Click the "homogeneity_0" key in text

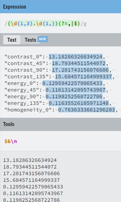(x=28, y=110)
